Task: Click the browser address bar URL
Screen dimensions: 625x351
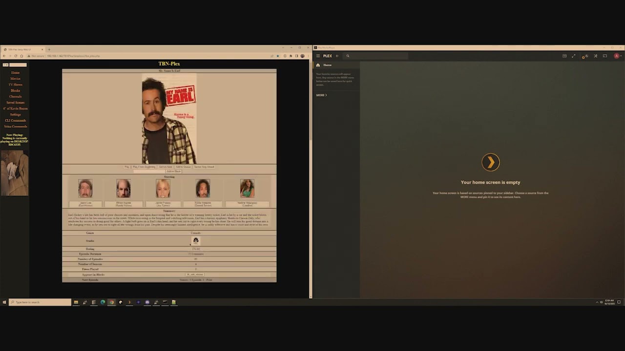Action: click(x=73, y=56)
